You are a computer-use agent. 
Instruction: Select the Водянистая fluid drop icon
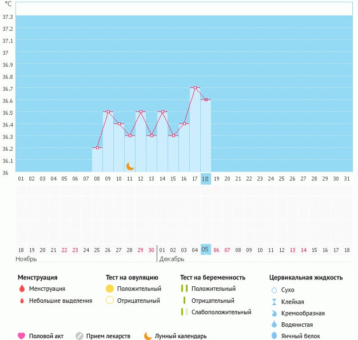tap(273, 325)
